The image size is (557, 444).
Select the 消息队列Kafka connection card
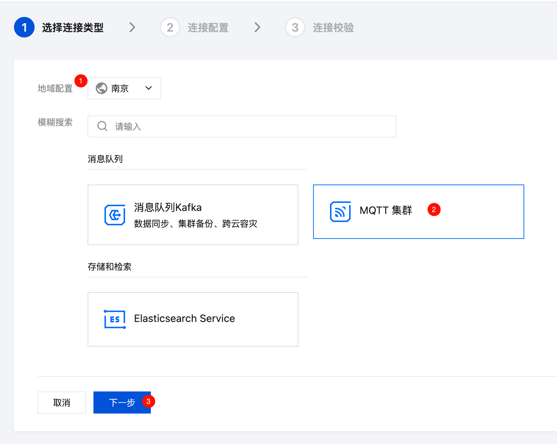(193, 215)
